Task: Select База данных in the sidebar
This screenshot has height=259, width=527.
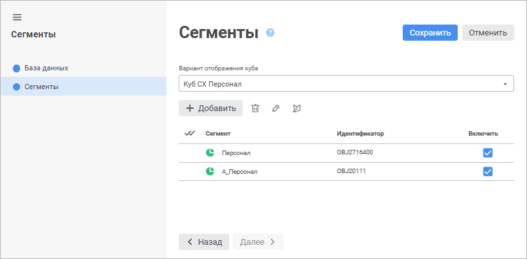Action: [46, 68]
